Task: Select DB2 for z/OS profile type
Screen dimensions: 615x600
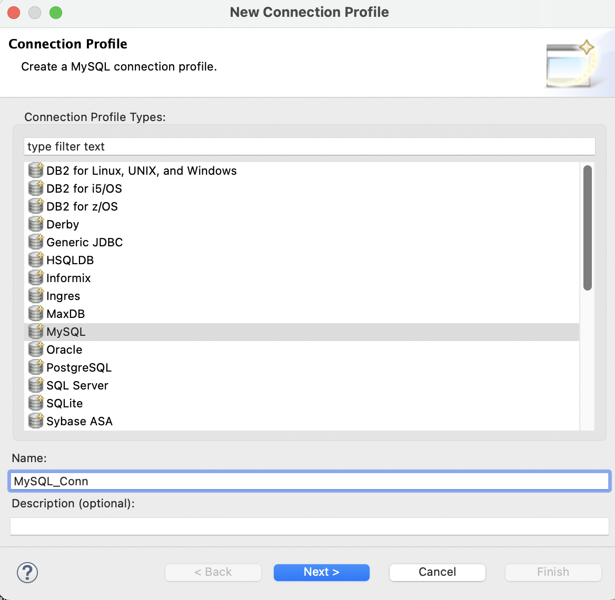Action: click(x=301, y=206)
